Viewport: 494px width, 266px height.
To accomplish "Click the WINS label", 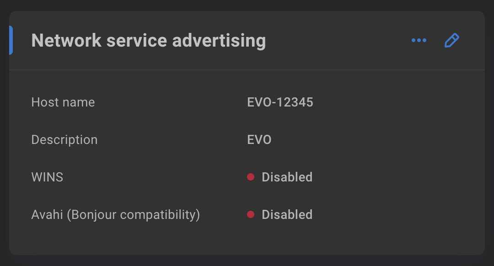I will point(47,177).
